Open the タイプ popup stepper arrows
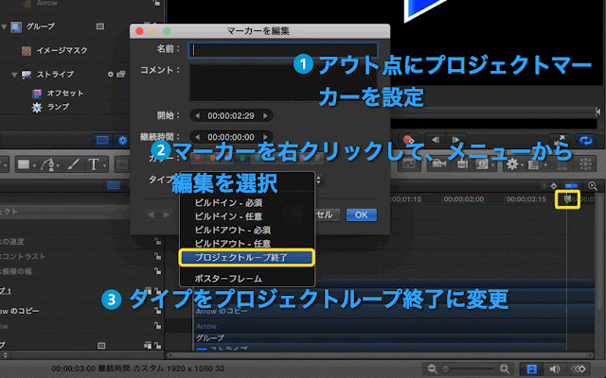This screenshot has height=378, width=606. (x=318, y=180)
